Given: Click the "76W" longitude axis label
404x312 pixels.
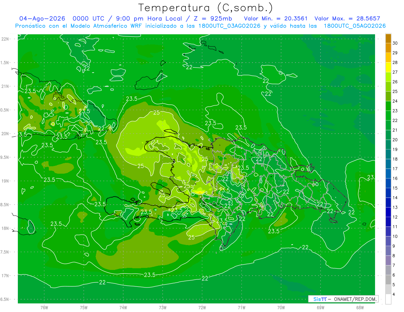Looking at the screenshot, I should coord(44,308).
